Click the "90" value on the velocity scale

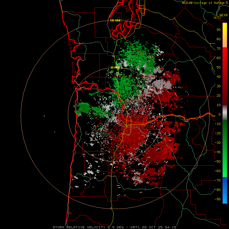click(219, 30)
